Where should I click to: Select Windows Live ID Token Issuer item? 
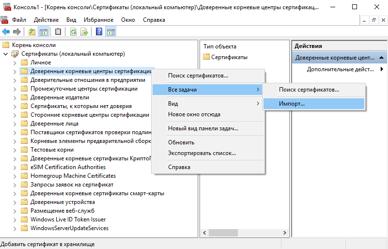[x=68, y=219]
